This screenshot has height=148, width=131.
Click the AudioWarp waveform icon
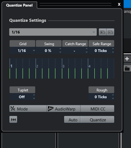pyautogui.click(x=51, y=109)
